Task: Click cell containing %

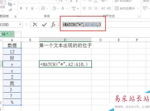Action: [x=12, y=102]
